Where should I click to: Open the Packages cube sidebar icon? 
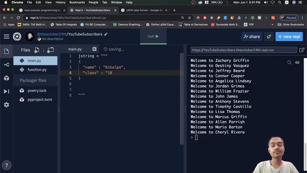(6, 78)
